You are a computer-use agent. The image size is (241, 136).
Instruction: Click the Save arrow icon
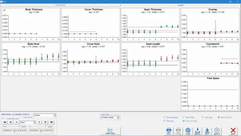[x=207, y=130]
